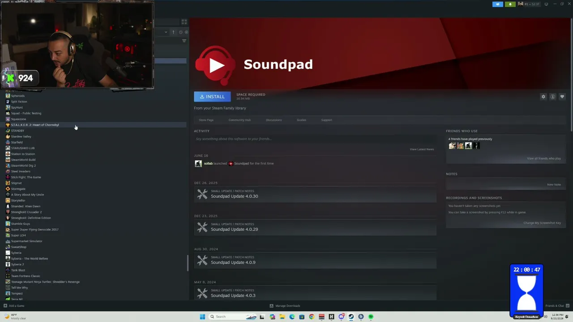Expand the library collection dropdown chevron
The height and width of the screenshot is (322, 573).
[x=166, y=32]
